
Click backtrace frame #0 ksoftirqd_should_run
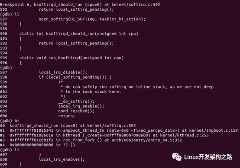click(68, 126)
